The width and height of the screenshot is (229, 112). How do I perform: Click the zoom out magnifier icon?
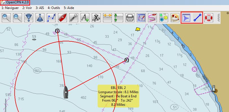(x=17, y=18)
